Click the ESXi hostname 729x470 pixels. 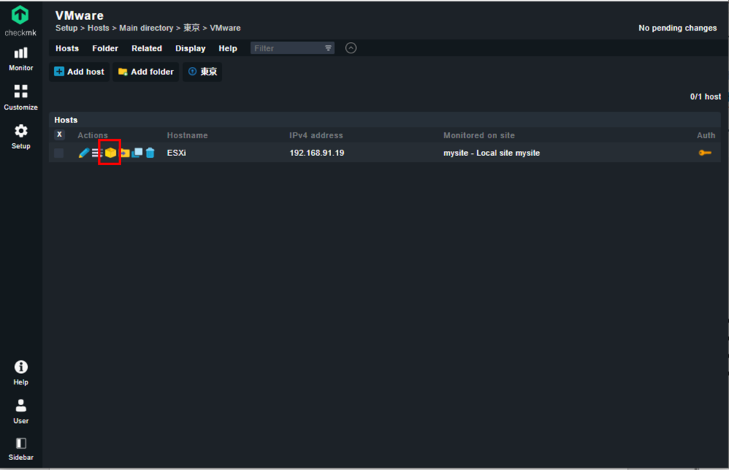point(177,153)
